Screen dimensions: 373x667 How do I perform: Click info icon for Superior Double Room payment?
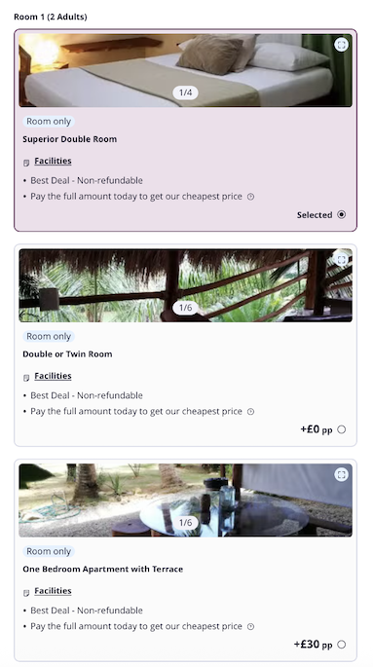pos(250,197)
